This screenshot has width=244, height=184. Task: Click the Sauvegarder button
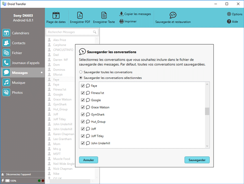[x=197, y=160]
